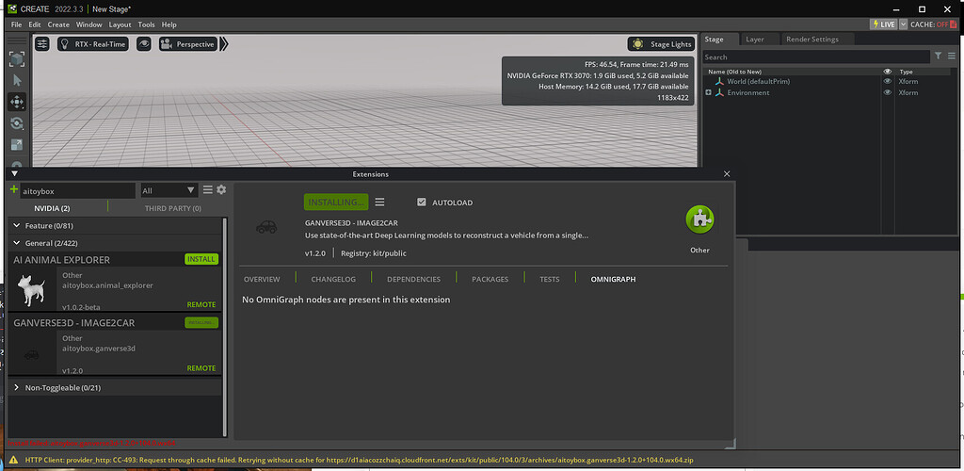Viewport: 964px width, 471px height.
Task: Click the CACHE: OFF indicator
Action: click(935, 24)
